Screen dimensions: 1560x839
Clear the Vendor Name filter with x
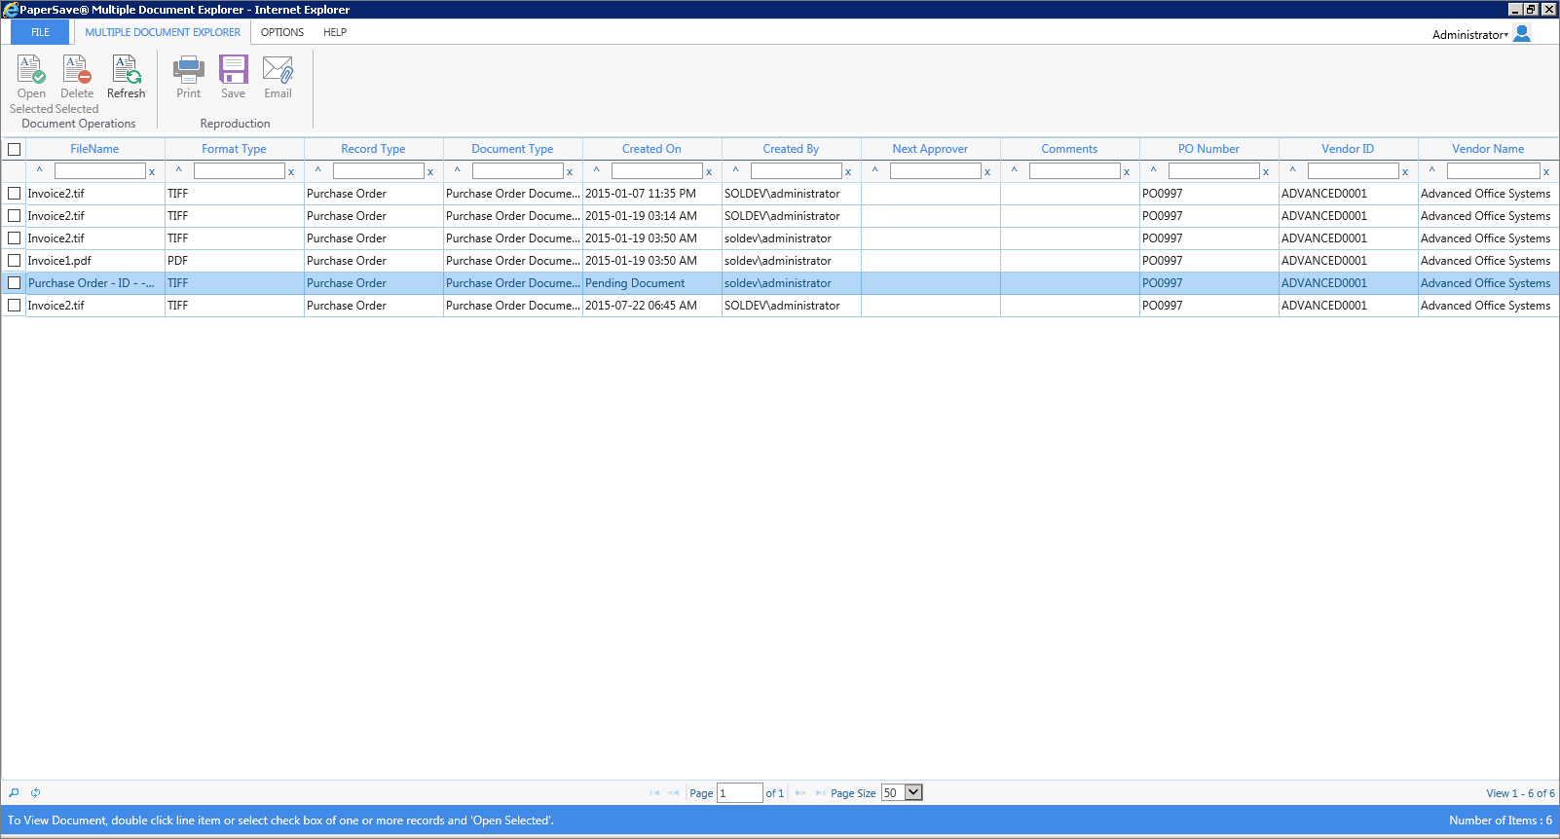tap(1546, 172)
